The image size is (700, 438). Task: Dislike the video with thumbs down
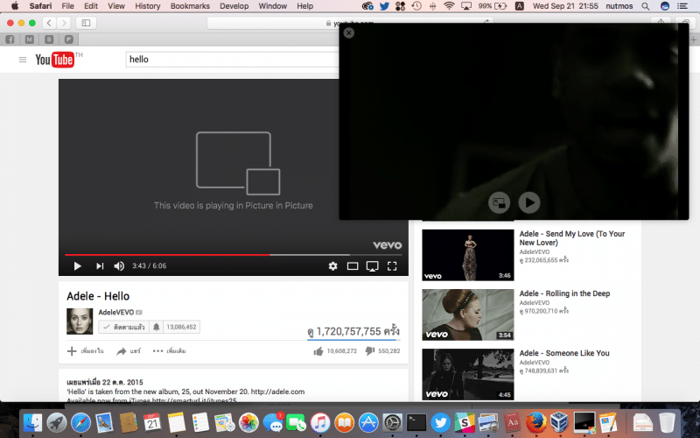pyautogui.click(x=369, y=351)
